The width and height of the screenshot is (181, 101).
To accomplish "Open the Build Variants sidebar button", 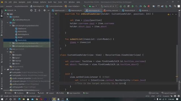I will [x=2, y=83].
